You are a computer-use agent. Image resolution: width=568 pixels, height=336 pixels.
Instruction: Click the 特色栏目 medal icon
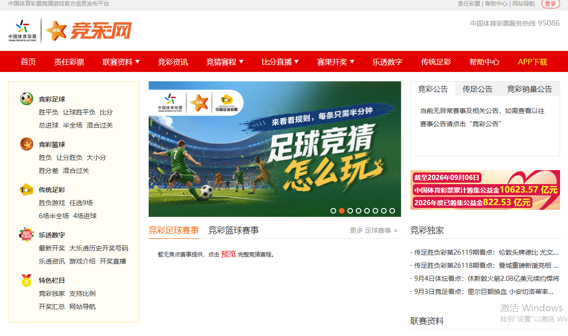coord(27,280)
